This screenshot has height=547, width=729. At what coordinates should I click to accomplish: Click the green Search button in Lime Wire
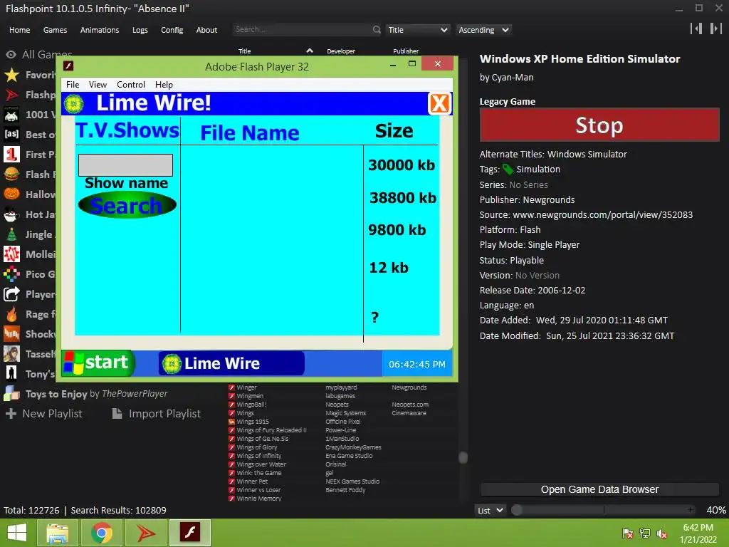[127, 205]
